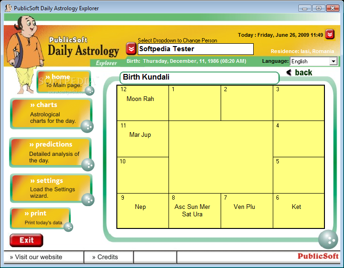The image size is (344, 268).
Task: Click the application icon in title bar
Action: [x=8, y=8]
